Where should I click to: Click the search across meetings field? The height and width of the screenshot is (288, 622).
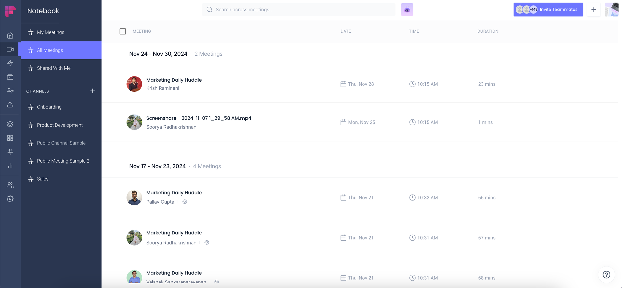coord(299,9)
